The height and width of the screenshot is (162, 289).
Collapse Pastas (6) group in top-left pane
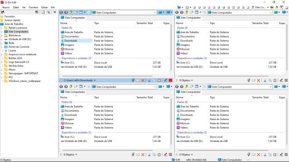click(67, 28)
